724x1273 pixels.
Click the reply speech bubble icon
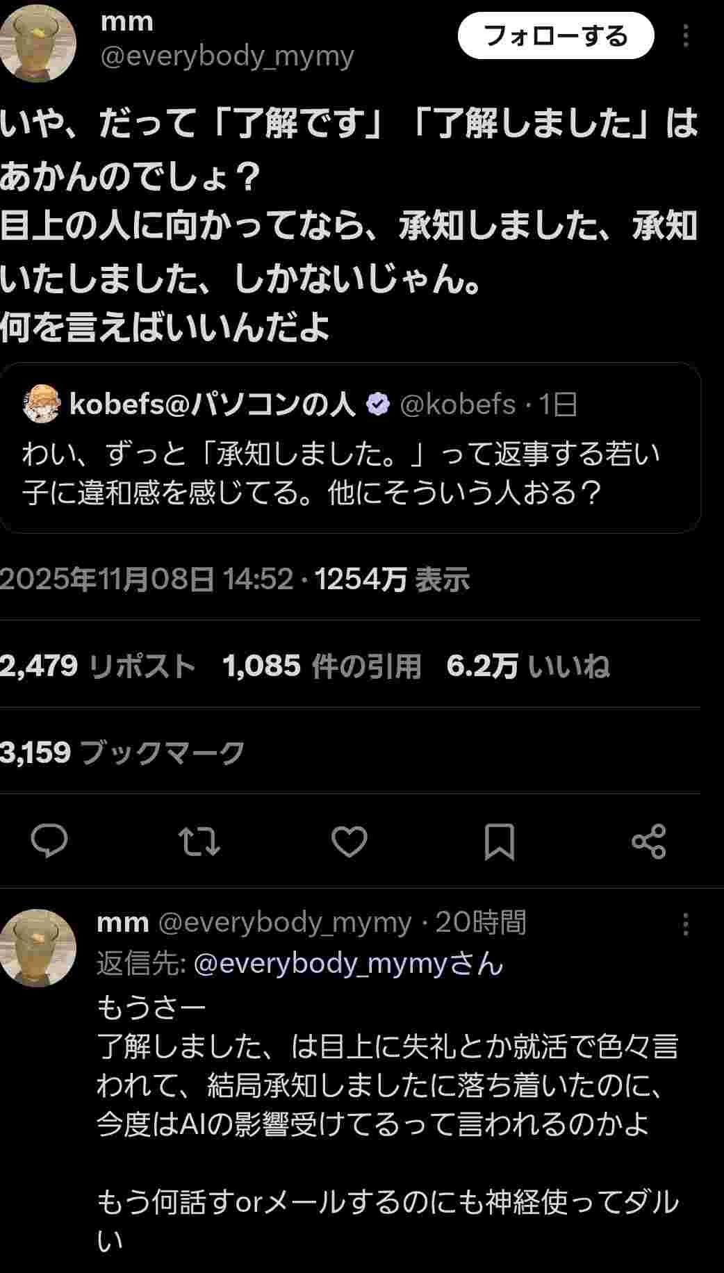tap(49, 841)
